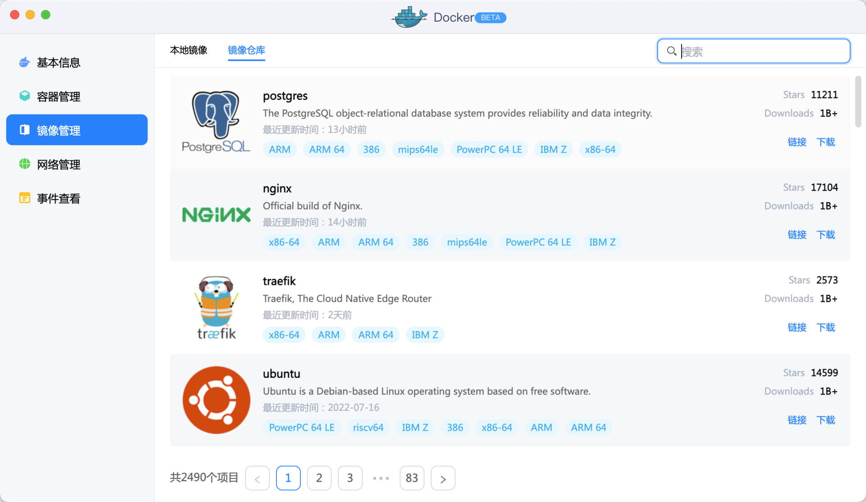The image size is (866, 502).
Task: Focus the 搜索 input field
Action: point(762,51)
